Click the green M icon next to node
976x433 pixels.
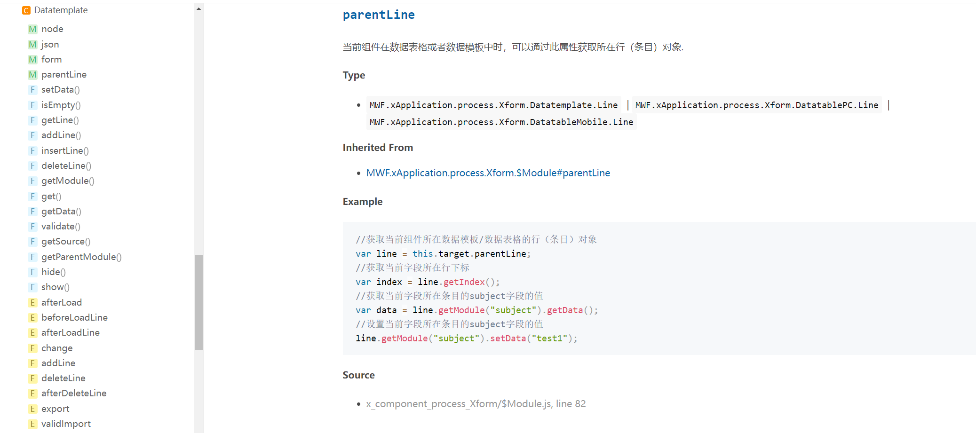click(32, 29)
